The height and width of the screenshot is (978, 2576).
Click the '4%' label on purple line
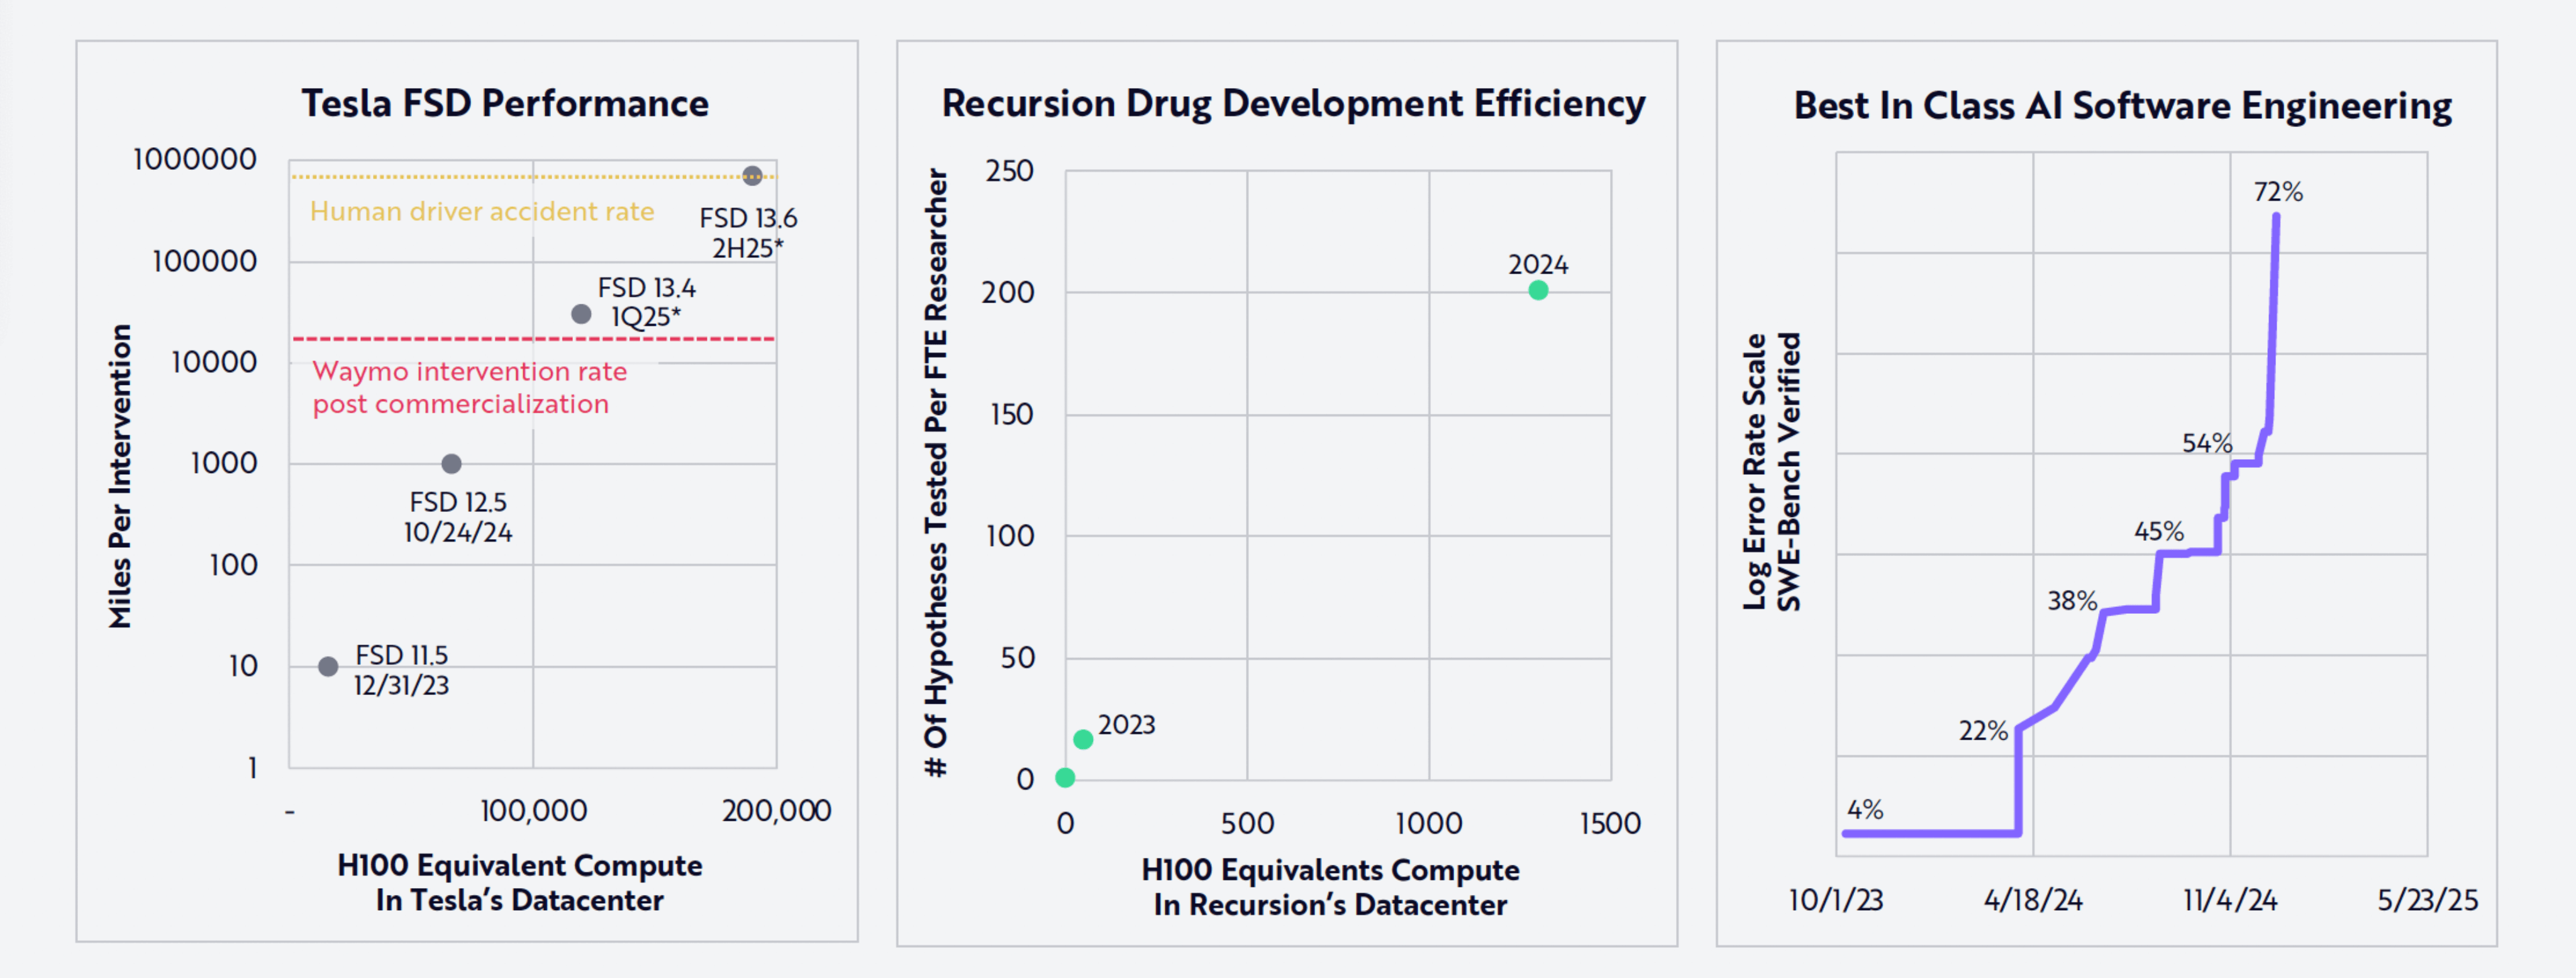point(1865,810)
